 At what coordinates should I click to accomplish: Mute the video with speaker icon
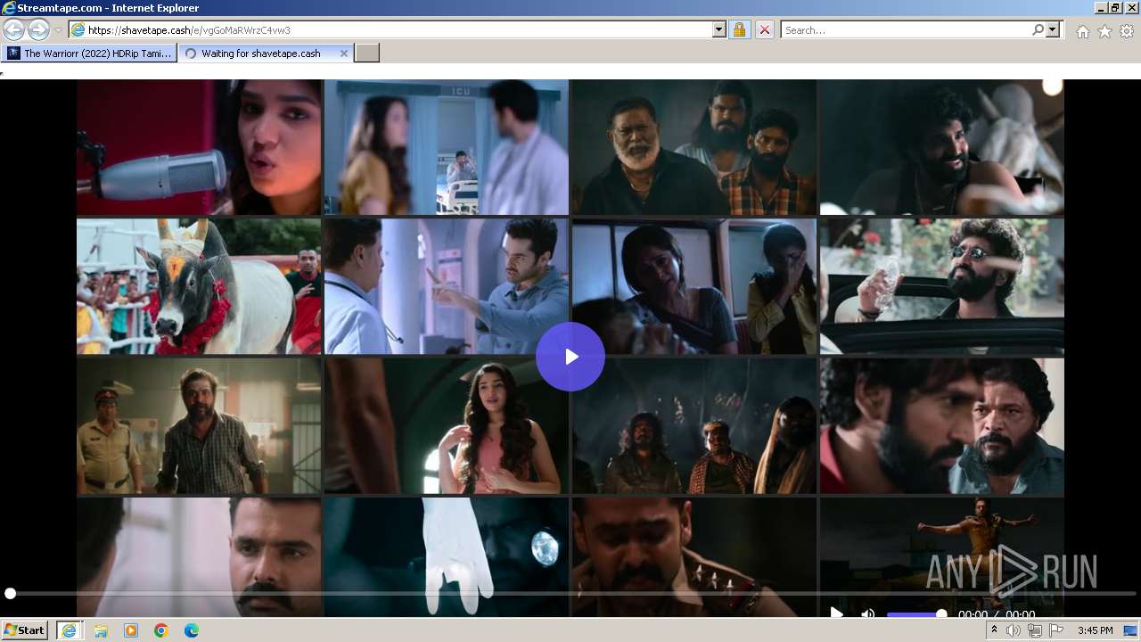[867, 614]
